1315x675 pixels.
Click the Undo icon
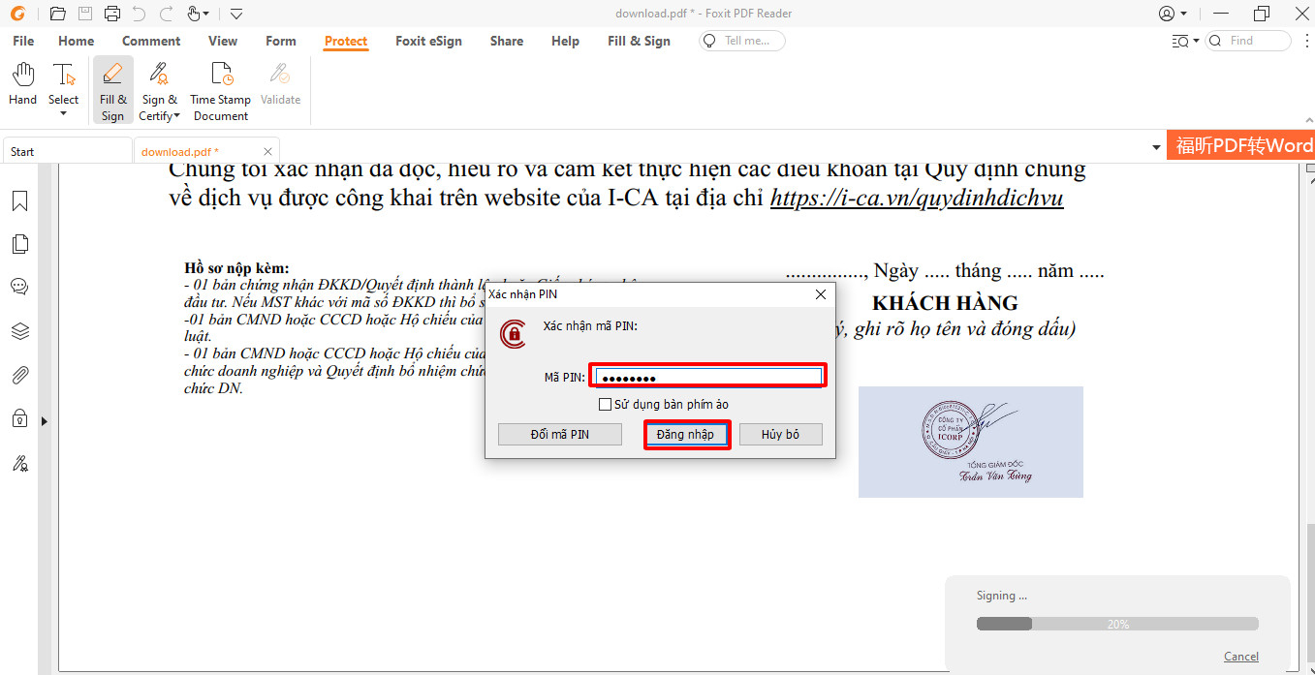click(x=141, y=13)
